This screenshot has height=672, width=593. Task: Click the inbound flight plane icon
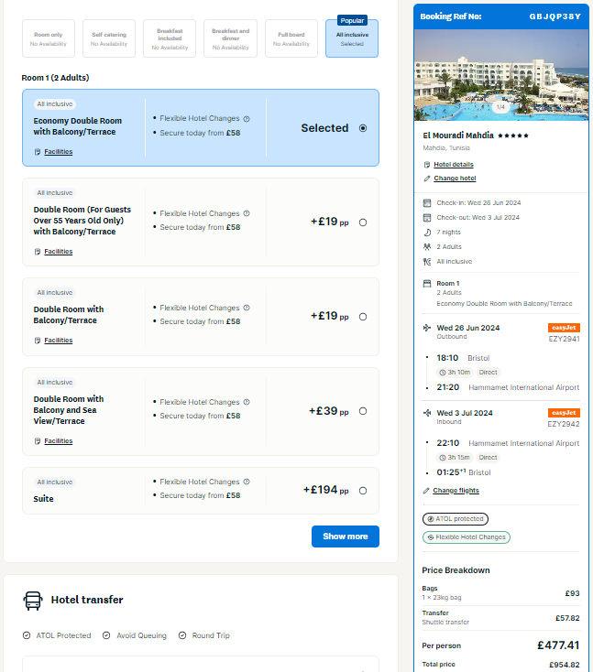point(427,413)
